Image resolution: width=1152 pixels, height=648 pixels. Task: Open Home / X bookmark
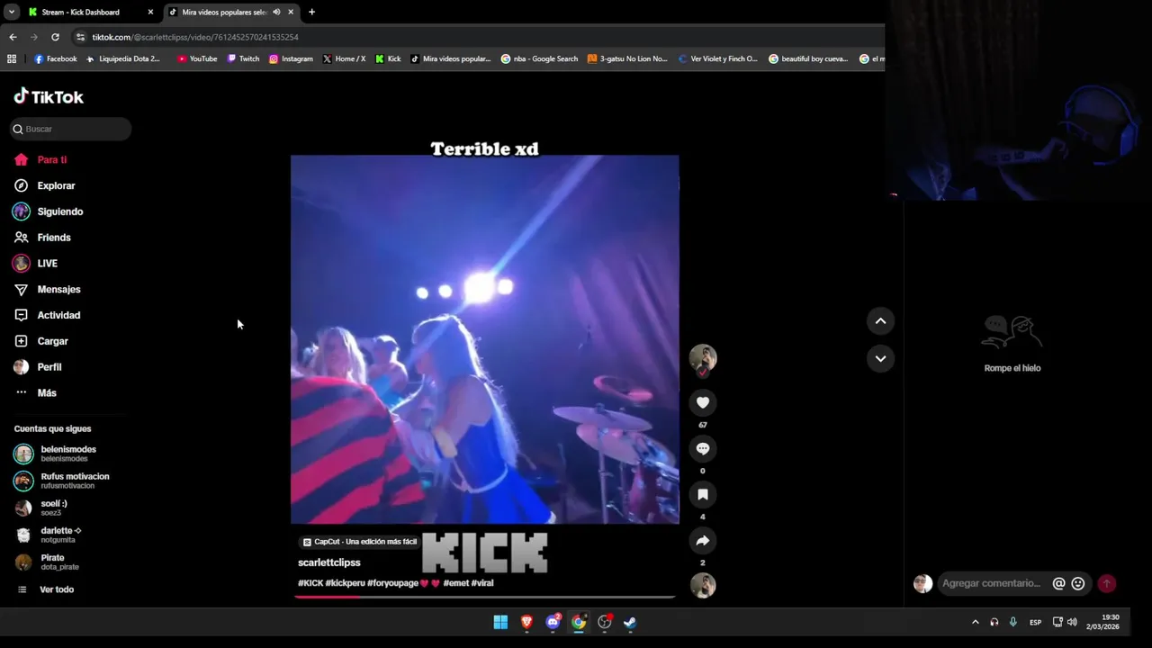(344, 58)
